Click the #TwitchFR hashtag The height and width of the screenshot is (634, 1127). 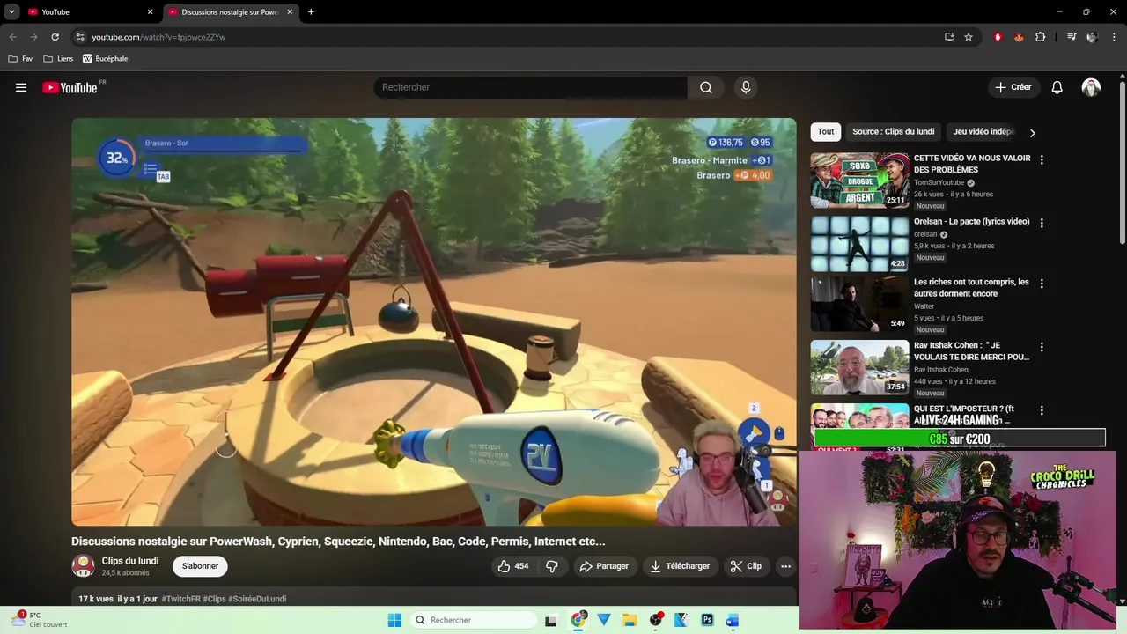(180, 599)
